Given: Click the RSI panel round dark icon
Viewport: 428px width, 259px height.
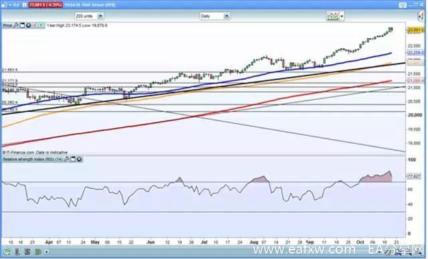Looking at the screenshot, I should [79, 159].
